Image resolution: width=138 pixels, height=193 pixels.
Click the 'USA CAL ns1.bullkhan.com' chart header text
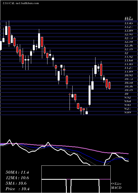tap(21, 3)
